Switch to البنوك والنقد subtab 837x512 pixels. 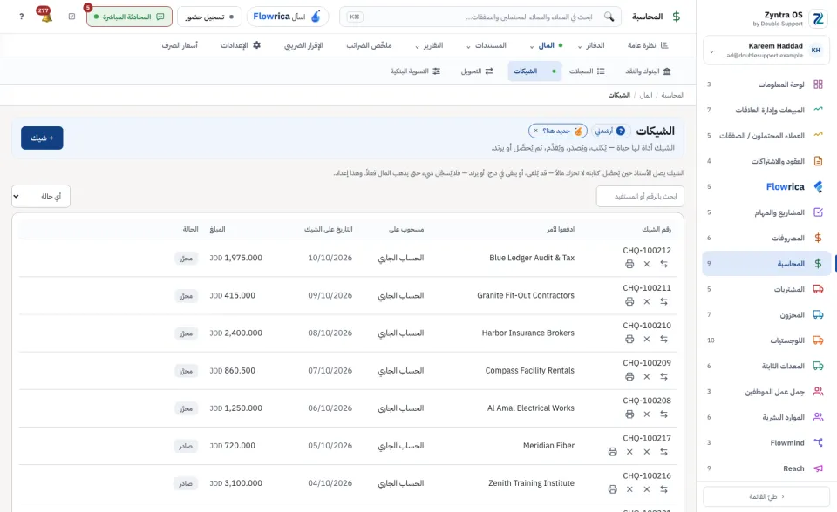(x=648, y=71)
